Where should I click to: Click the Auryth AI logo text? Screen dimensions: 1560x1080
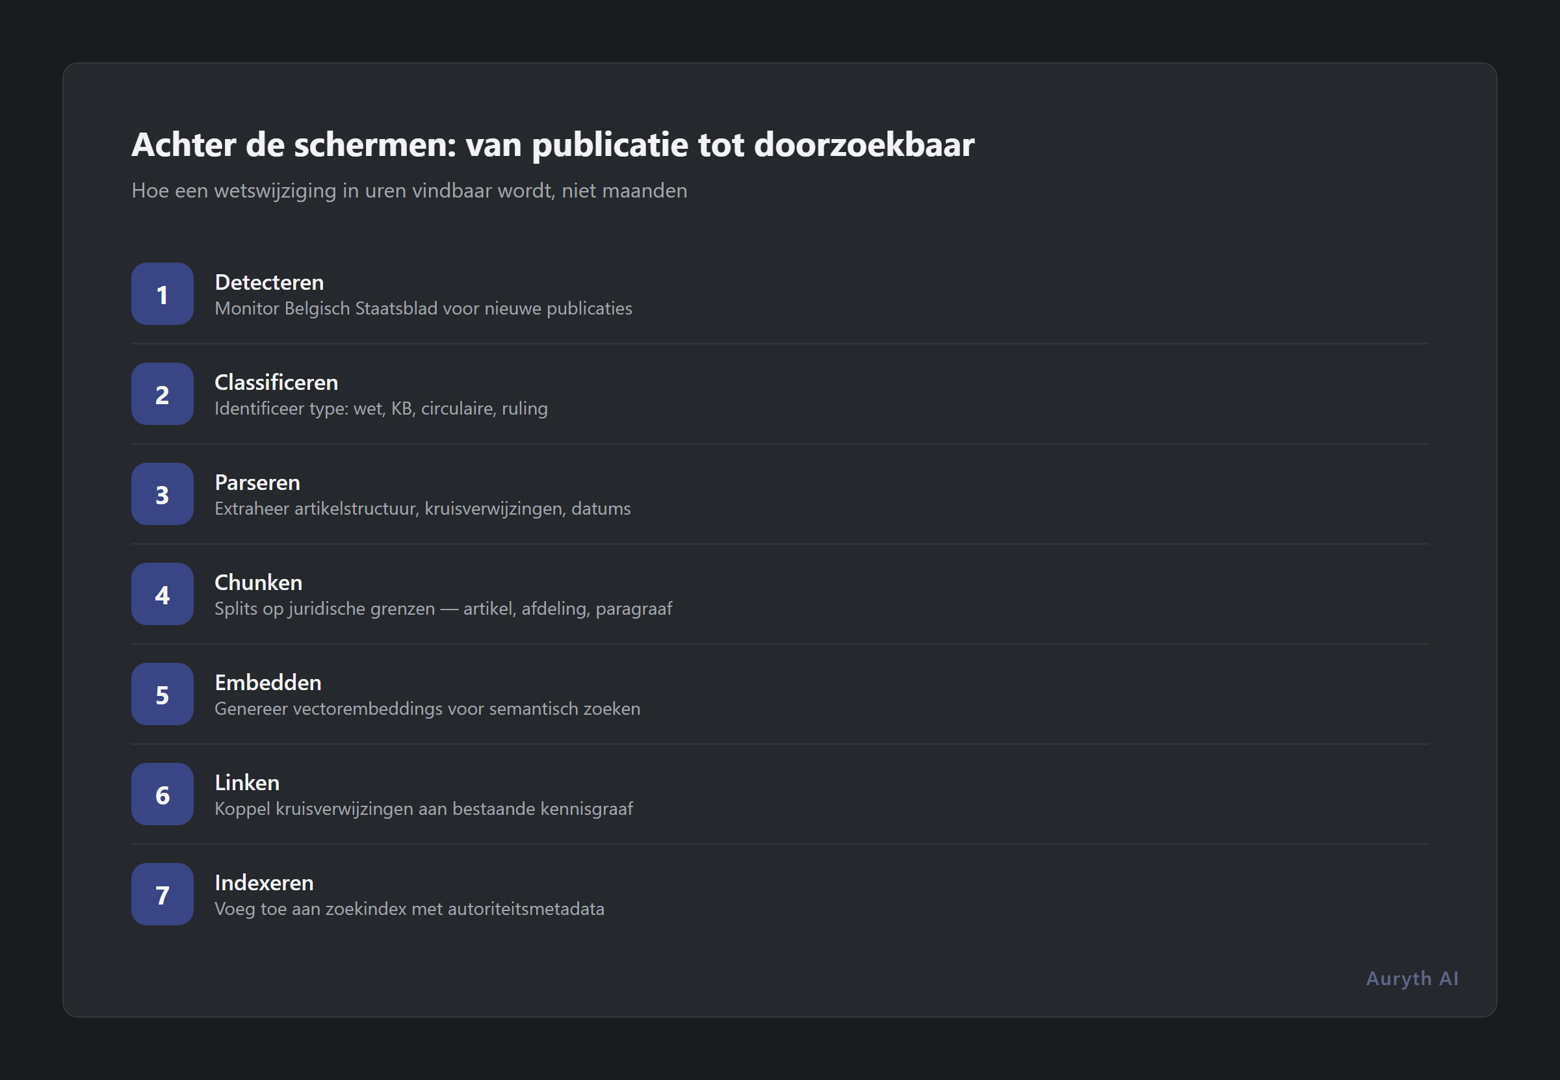(1412, 978)
